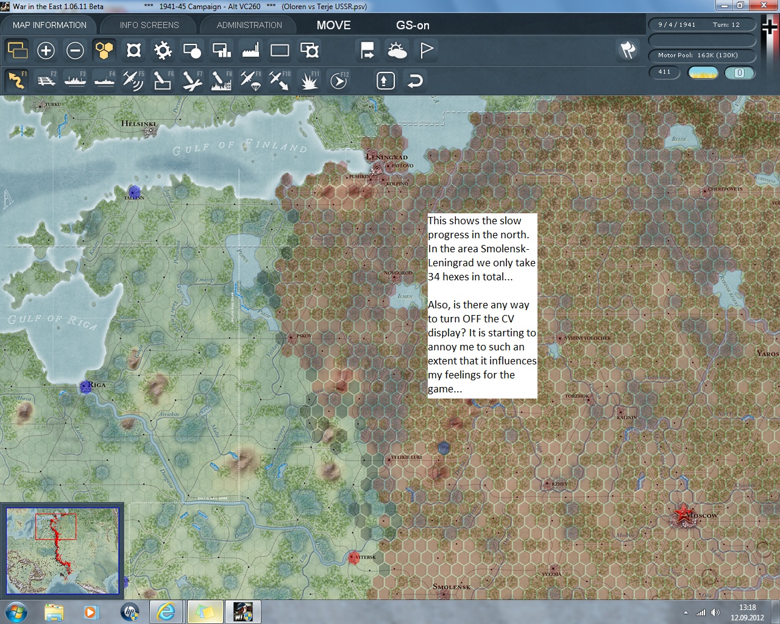Click the Vitebsk red city marker

[354, 557]
